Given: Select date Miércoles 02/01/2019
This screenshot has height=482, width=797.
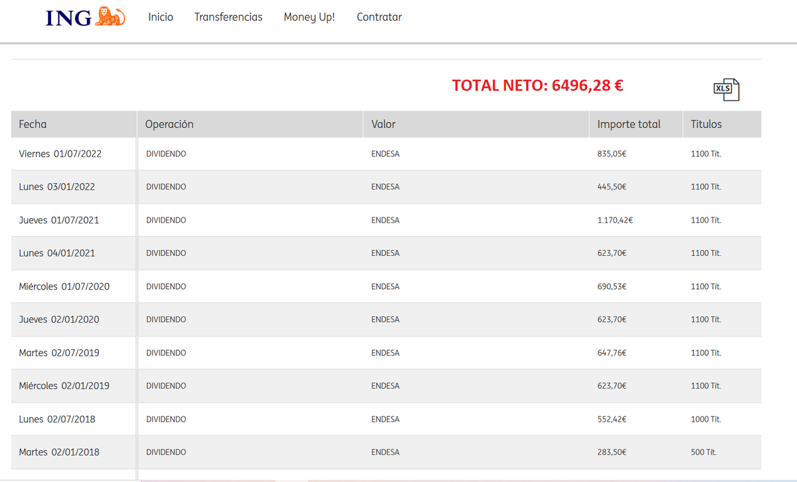Looking at the screenshot, I should pos(64,386).
